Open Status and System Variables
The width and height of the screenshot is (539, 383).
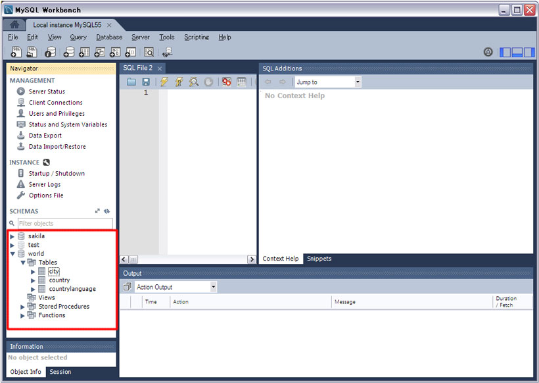pos(68,124)
